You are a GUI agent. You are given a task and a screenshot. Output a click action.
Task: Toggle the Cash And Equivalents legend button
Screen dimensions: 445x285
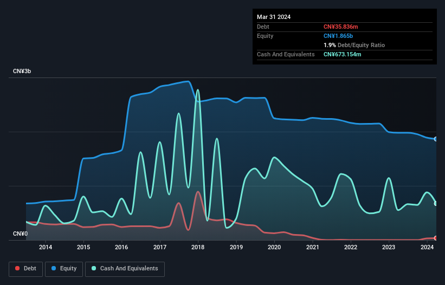(125, 269)
